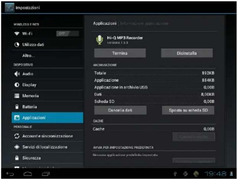Tap the Applicazione 884KB row
This screenshot has width=238, height=179.
click(x=154, y=80)
